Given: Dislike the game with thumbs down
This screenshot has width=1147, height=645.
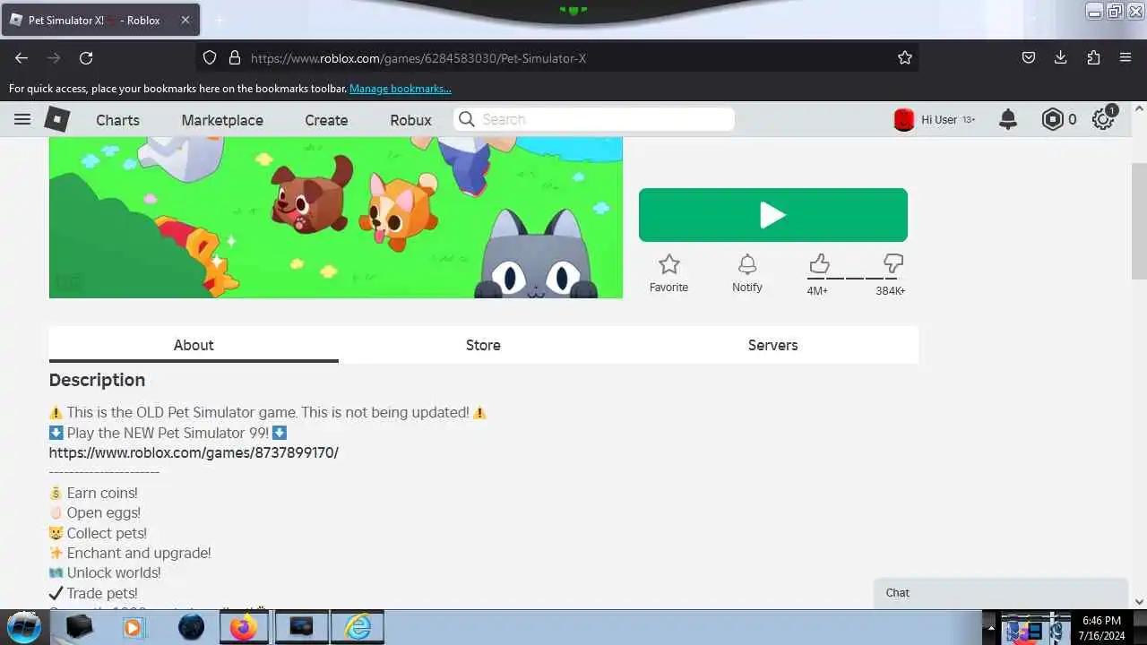Looking at the screenshot, I should click(893, 263).
